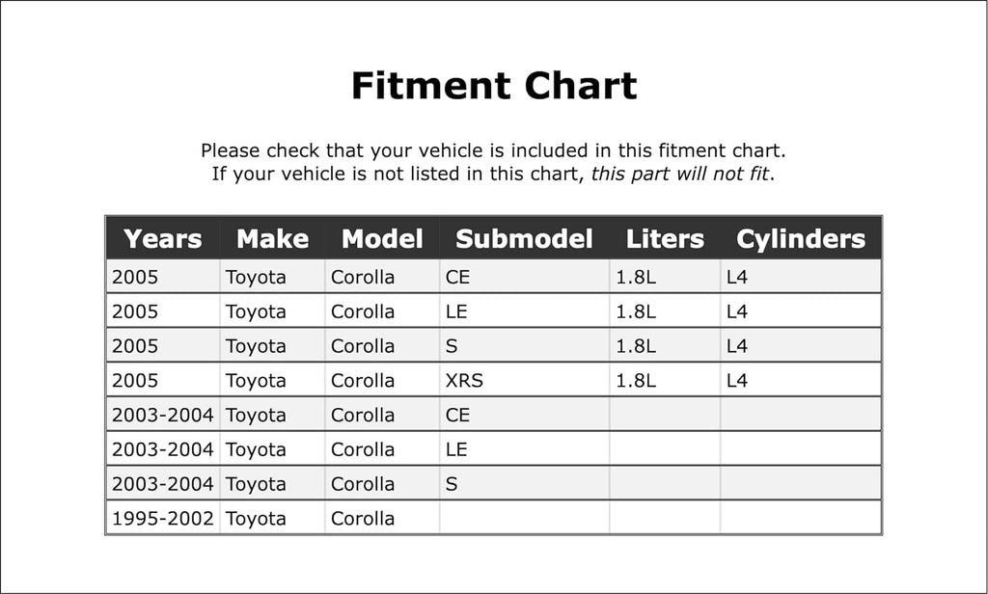This screenshot has height=594, width=988.
Task: Click the Toyota cell in the 1995-2002 row
Action: click(x=256, y=519)
